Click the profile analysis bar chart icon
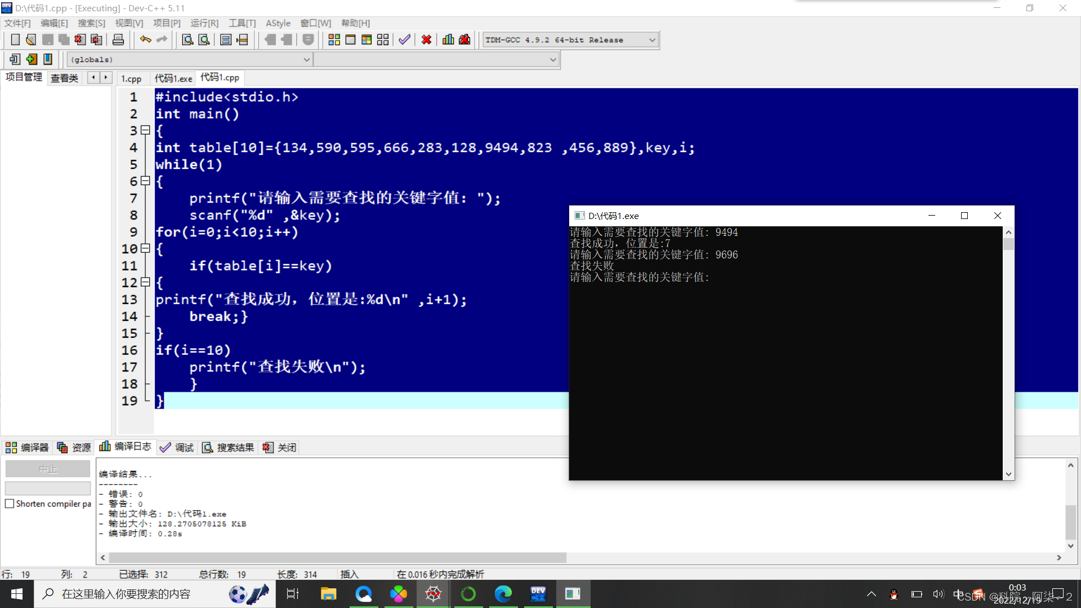 pos(448,39)
